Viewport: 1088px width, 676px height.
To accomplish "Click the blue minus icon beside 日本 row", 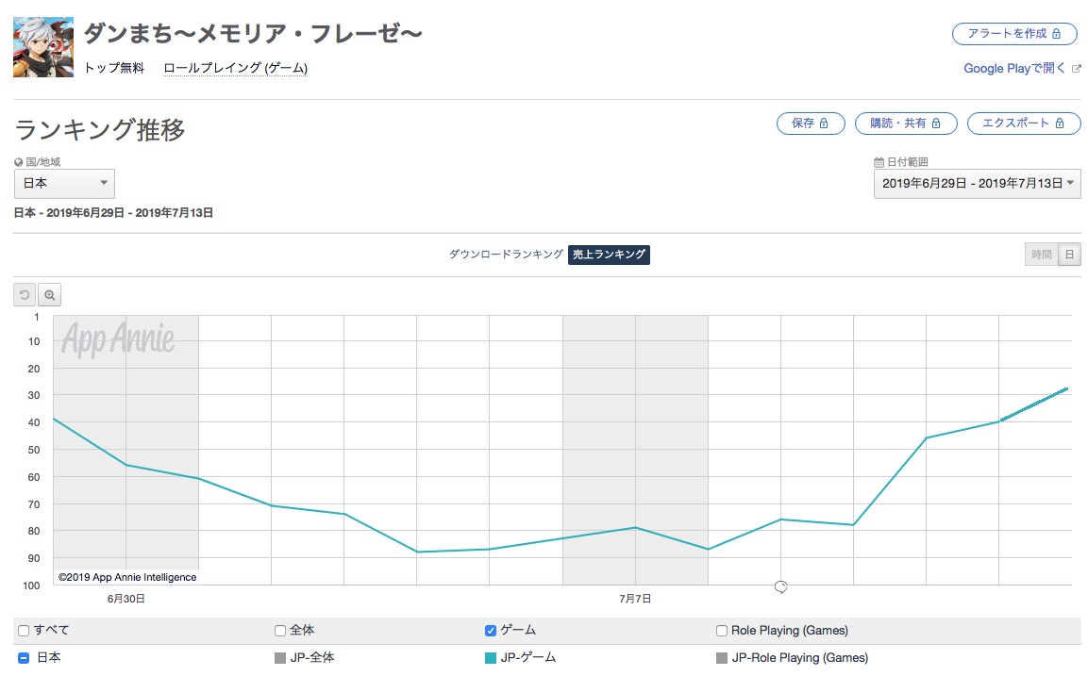I will [24, 658].
